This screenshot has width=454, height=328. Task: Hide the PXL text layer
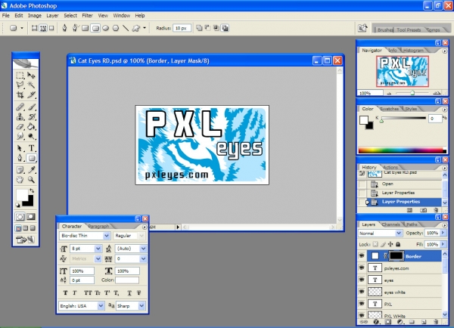pyautogui.click(x=362, y=304)
